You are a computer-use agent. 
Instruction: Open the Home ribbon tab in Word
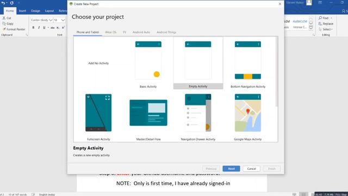[x=10, y=11]
